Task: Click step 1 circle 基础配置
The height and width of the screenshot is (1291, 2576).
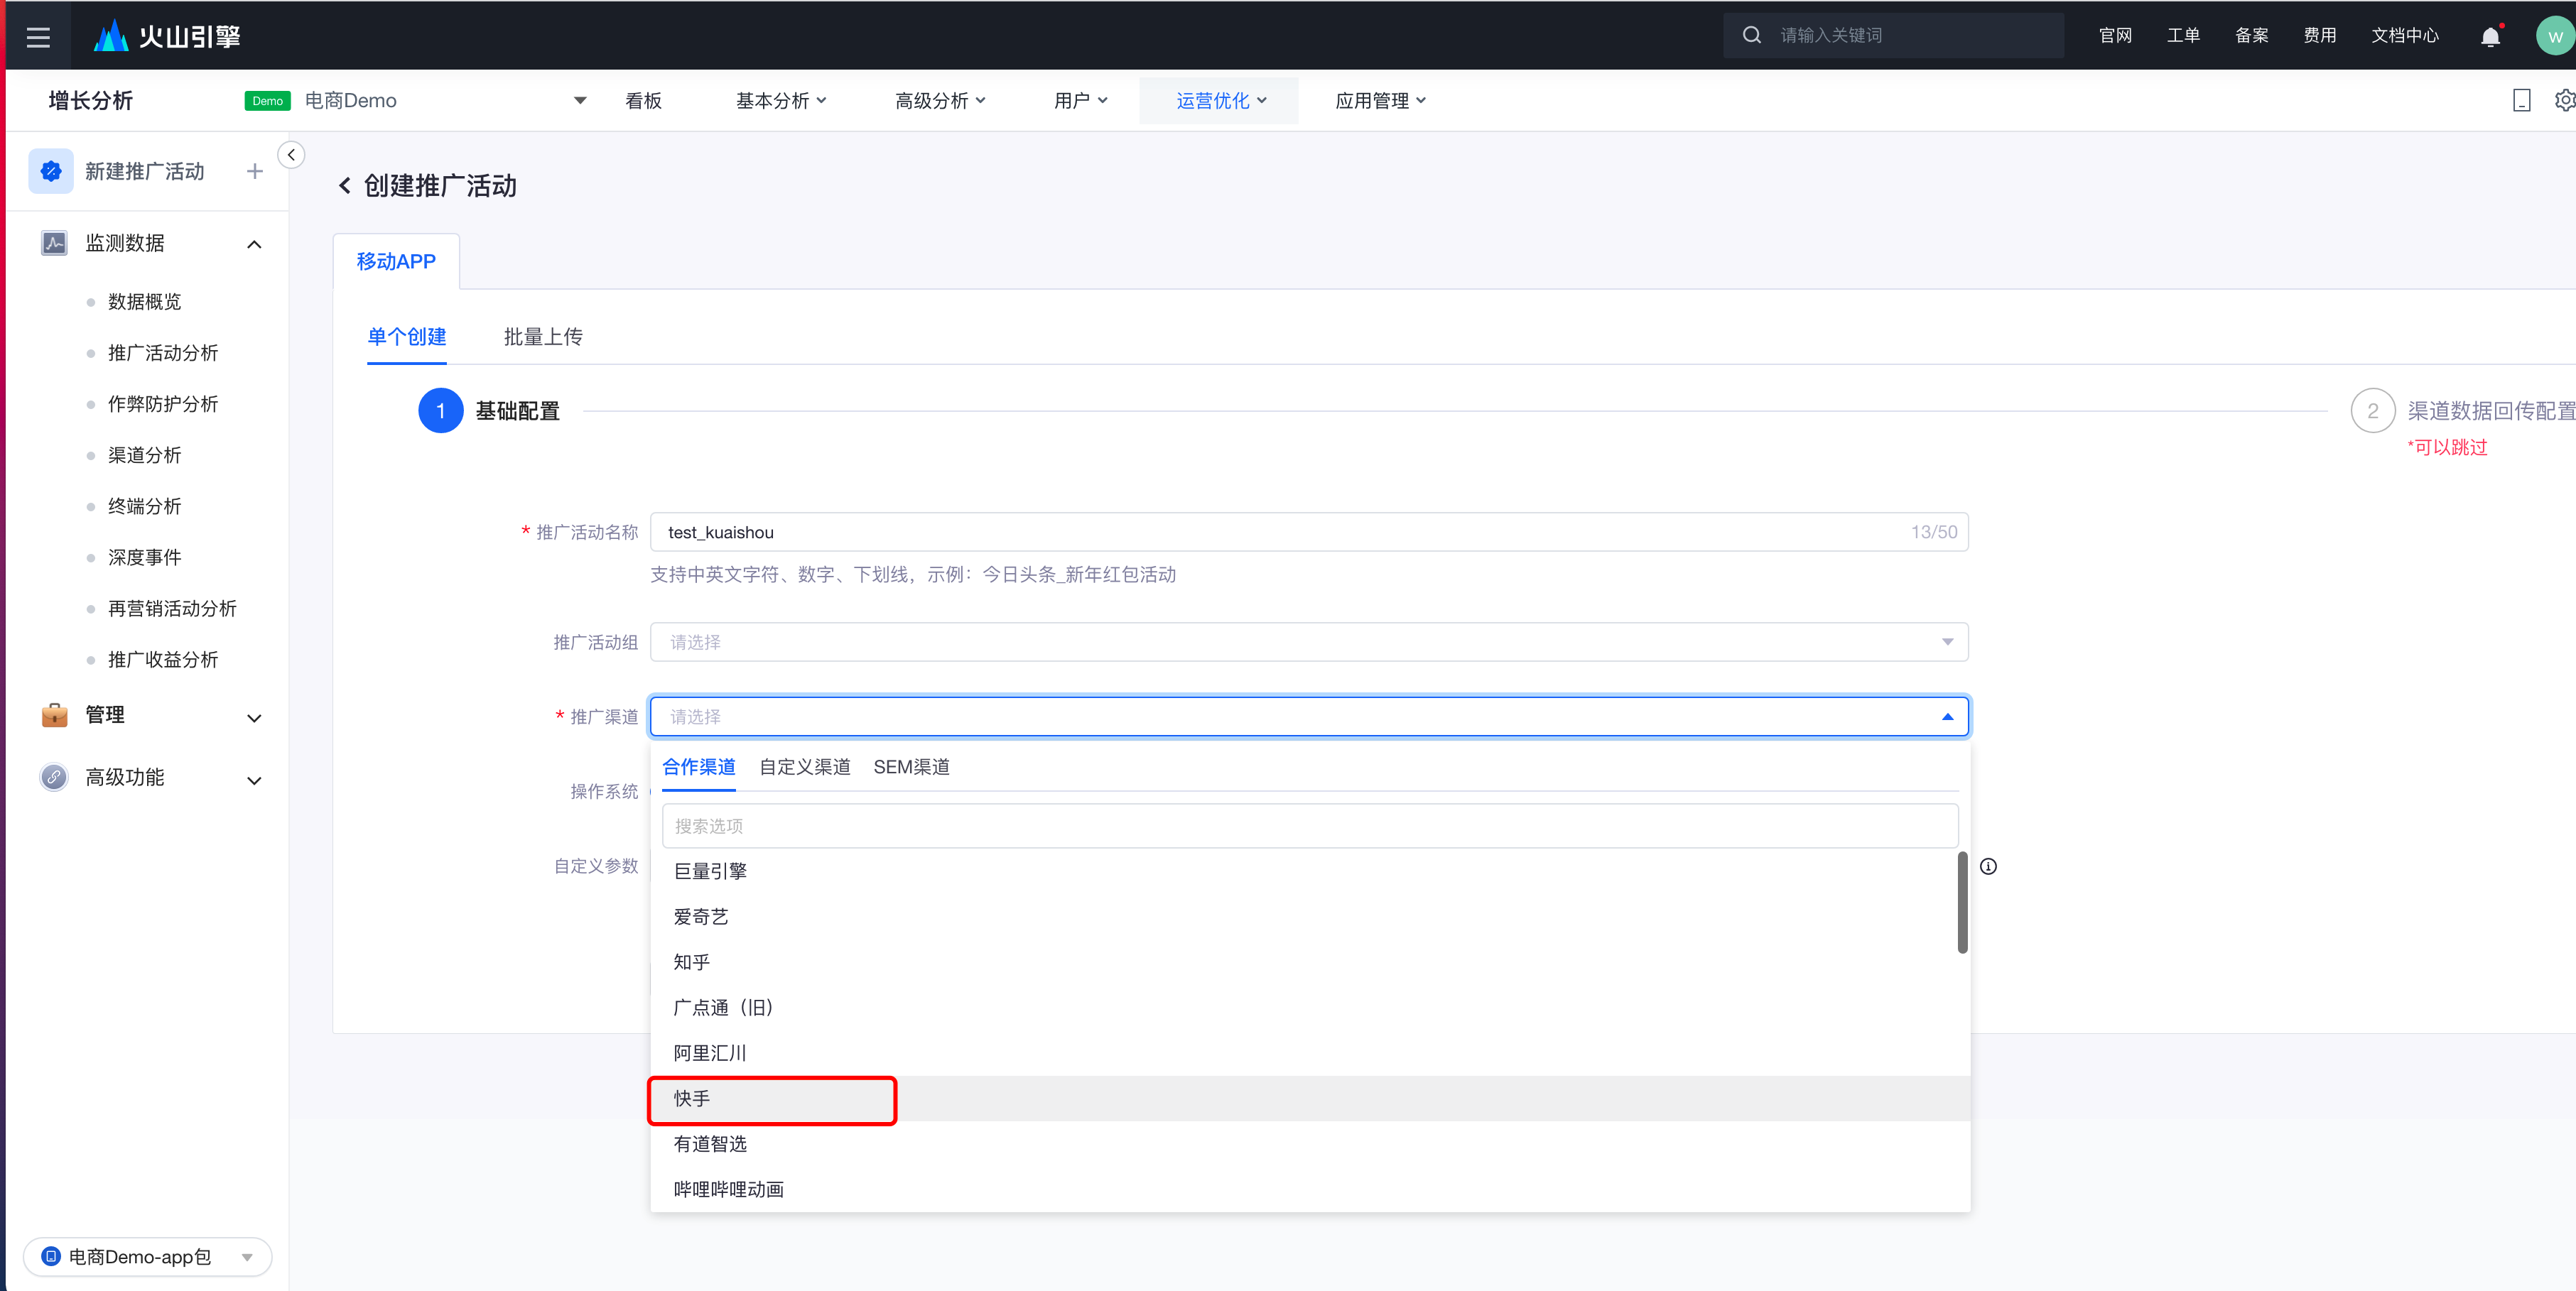Action: click(x=440, y=410)
